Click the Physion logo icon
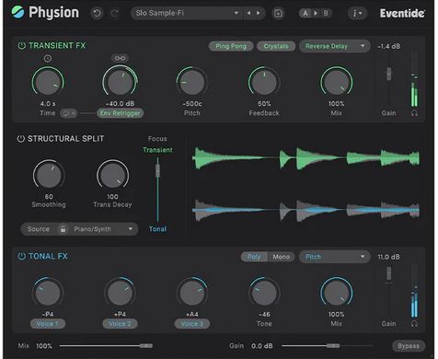Viewport: 438px width, 359px height. (17, 12)
